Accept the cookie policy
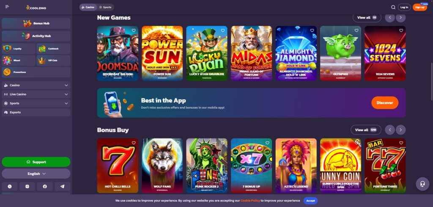The image size is (433, 207). pyautogui.click(x=310, y=201)
